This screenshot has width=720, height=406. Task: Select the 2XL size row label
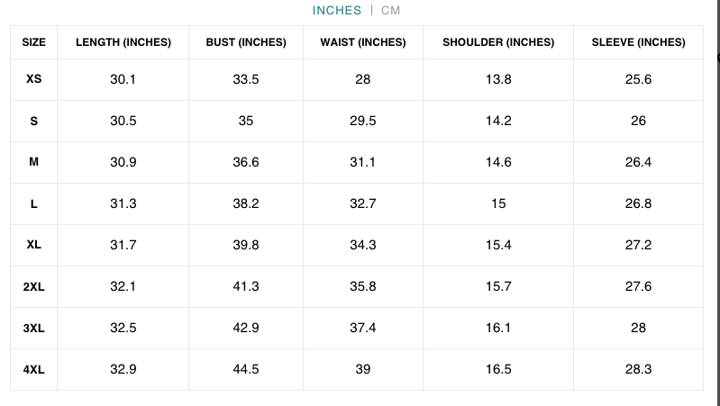click(x=34, y=286)
